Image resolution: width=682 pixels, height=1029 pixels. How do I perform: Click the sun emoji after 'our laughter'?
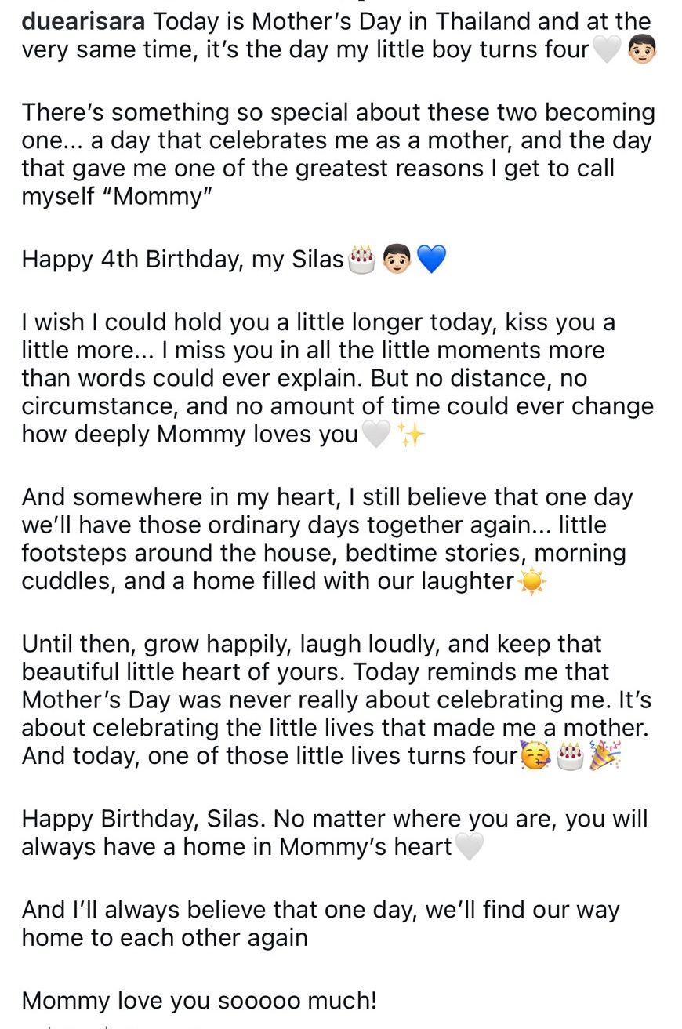coord(532,581)
